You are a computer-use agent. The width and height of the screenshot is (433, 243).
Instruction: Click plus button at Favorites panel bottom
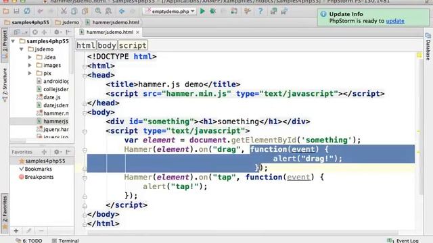point(16,231)
